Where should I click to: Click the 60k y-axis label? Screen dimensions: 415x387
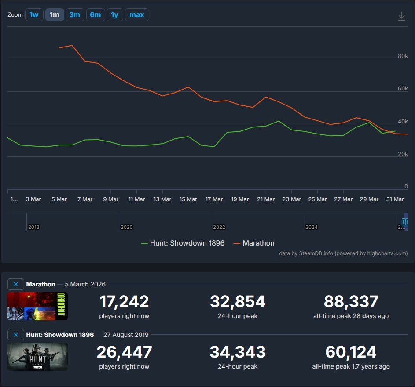[x=403, y=88]
